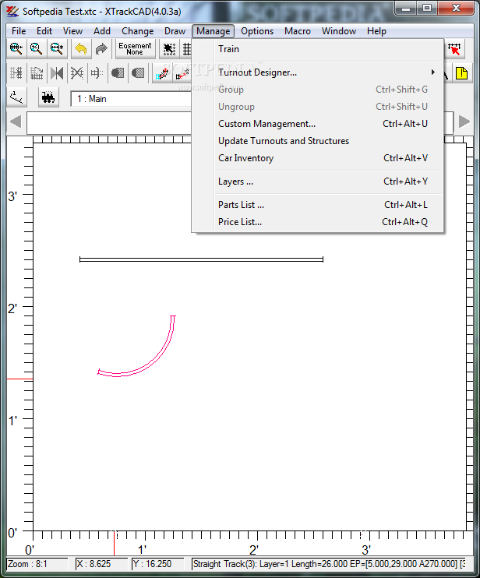Open the Options menu
The height and width of the screenshot is (578, 480).
coord(257,31)
